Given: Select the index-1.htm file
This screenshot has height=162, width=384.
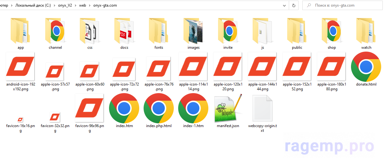Looking at the screenshot, I should pos(193,108).
